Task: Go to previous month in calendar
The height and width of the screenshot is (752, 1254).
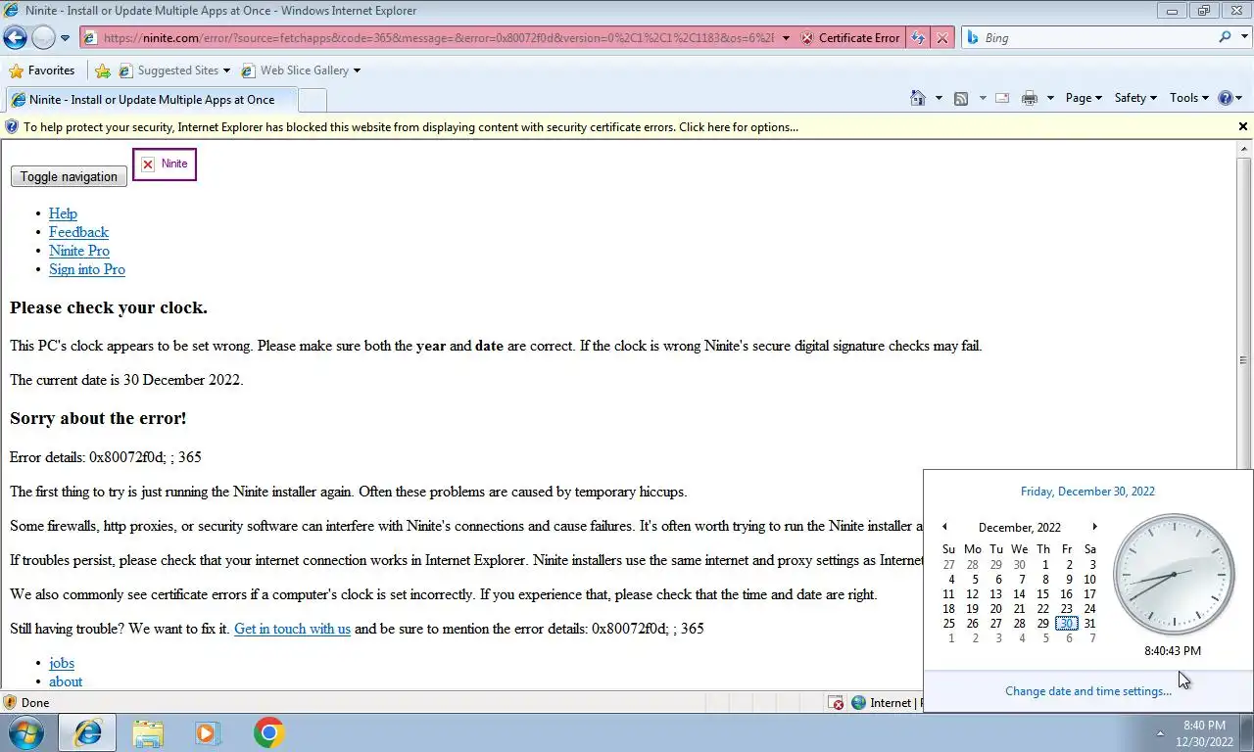Action: pos(944,527)
